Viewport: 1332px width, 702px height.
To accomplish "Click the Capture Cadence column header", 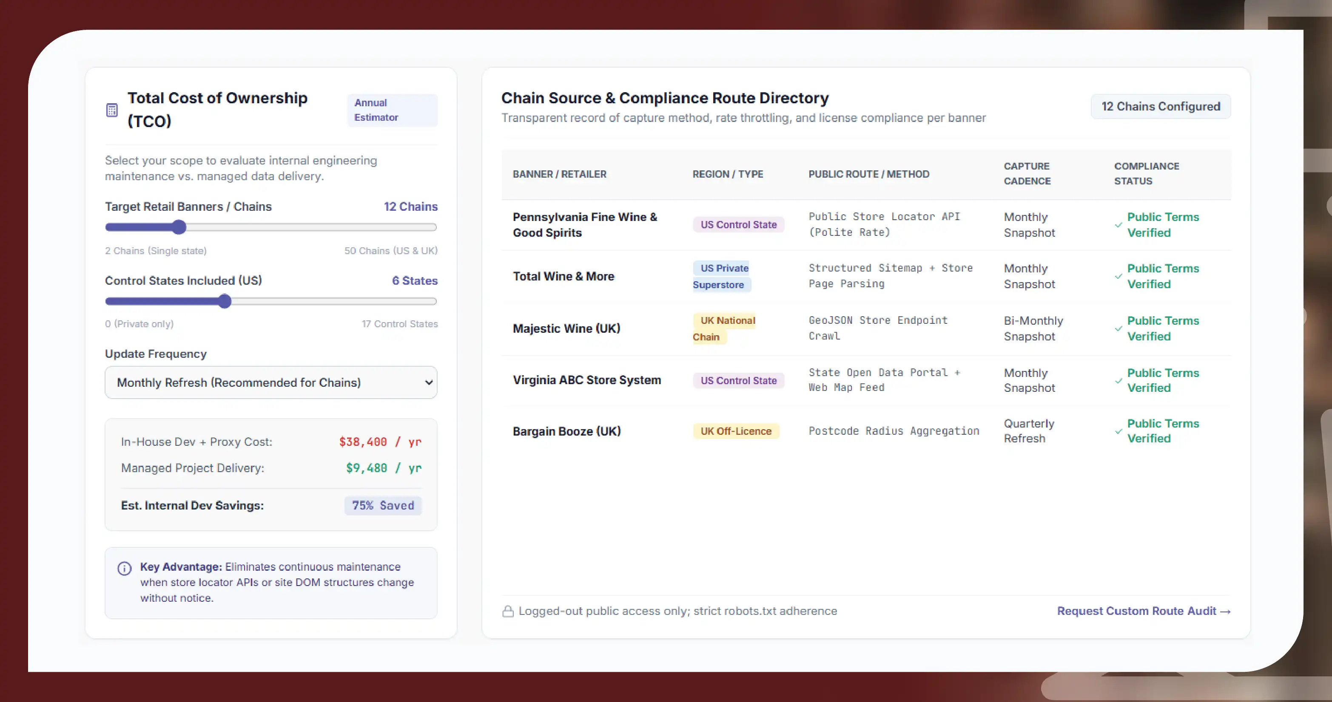I will coord(1027,173).
